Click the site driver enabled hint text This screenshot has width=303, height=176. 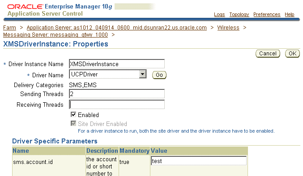click(176, 131)
